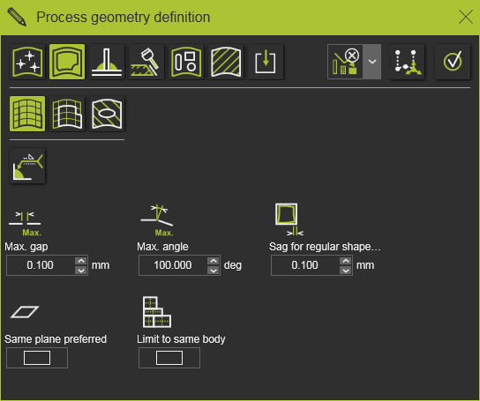The height and width of the screenshot is (401, 480).
Task: Toggle the Same plane preferred checkbox
Action: click(37, 358)
